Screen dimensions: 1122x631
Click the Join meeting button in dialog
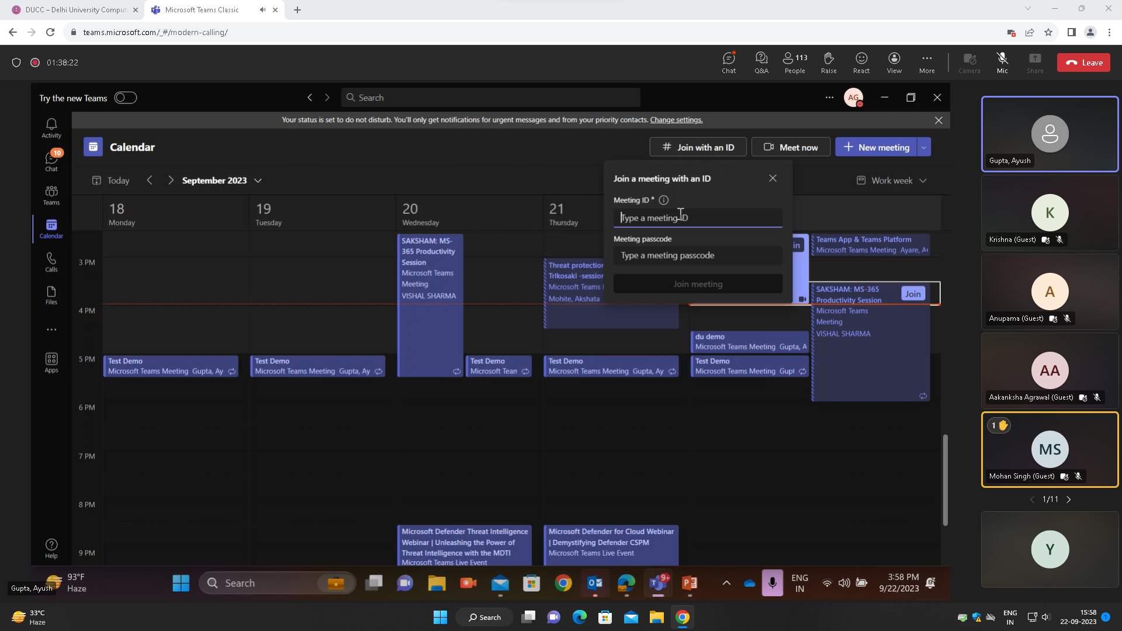point(698,284)
